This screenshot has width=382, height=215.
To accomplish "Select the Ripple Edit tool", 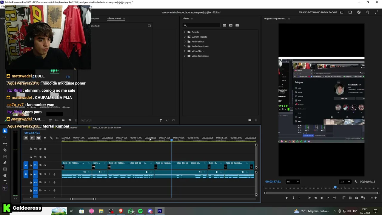I will tap(5, 144).
